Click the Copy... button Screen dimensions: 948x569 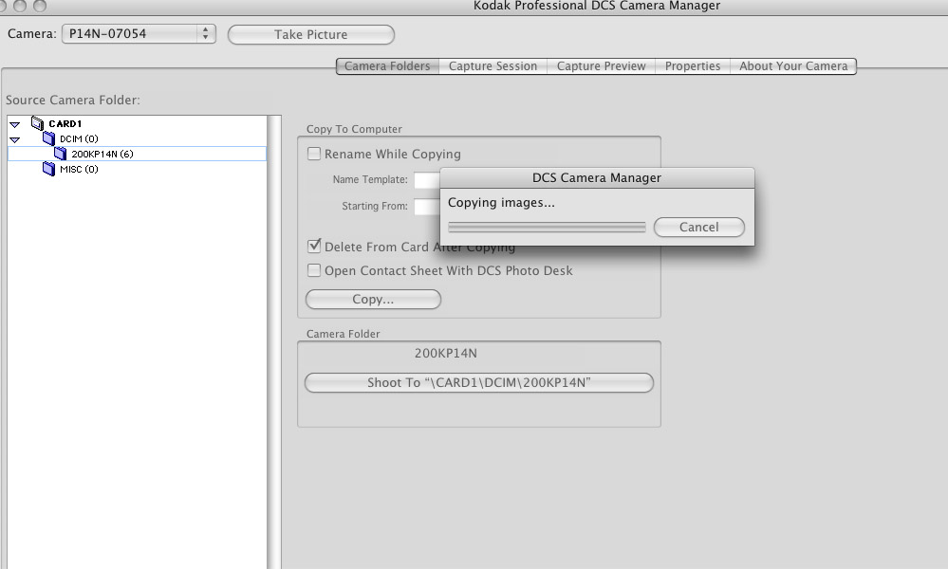[x=373, y=299]
